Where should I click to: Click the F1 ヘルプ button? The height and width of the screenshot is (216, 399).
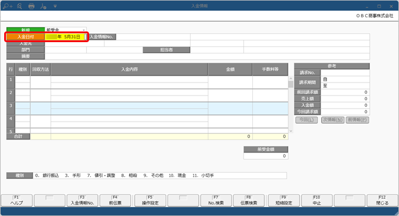point(17,201)
